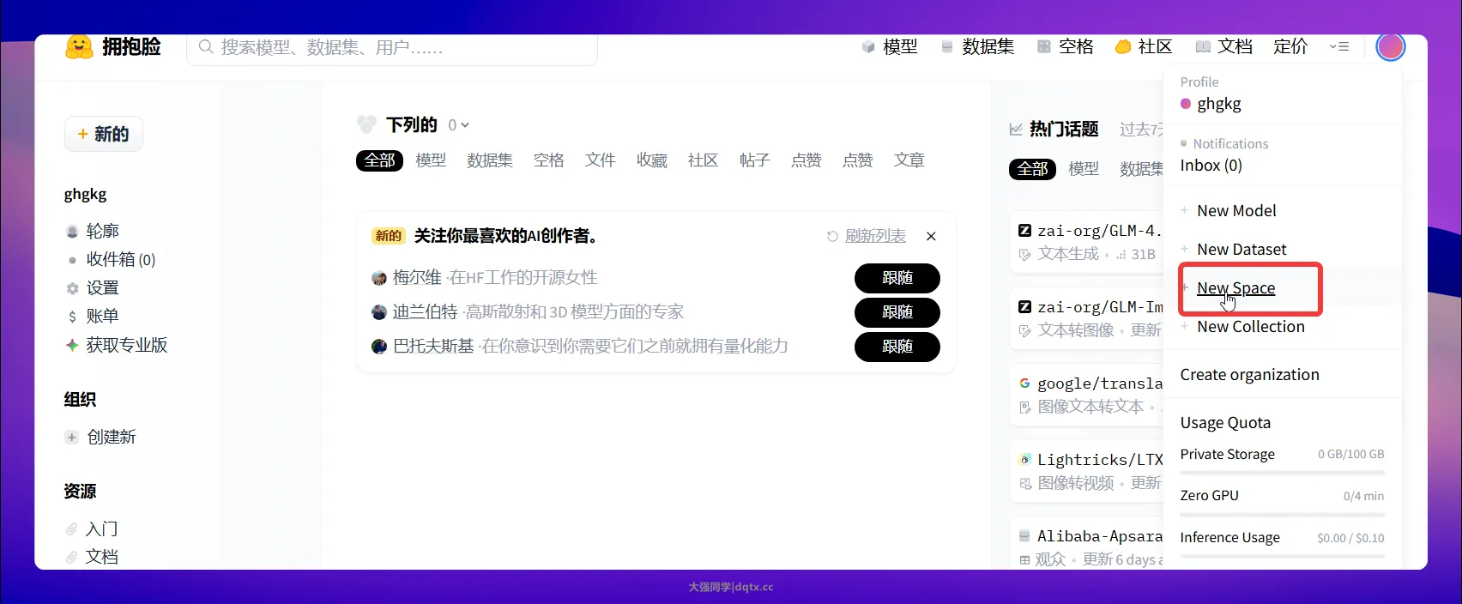Click the 数据集 database icon in navbar
Viewport: 1462px width, 604px height.
(947, 47)
